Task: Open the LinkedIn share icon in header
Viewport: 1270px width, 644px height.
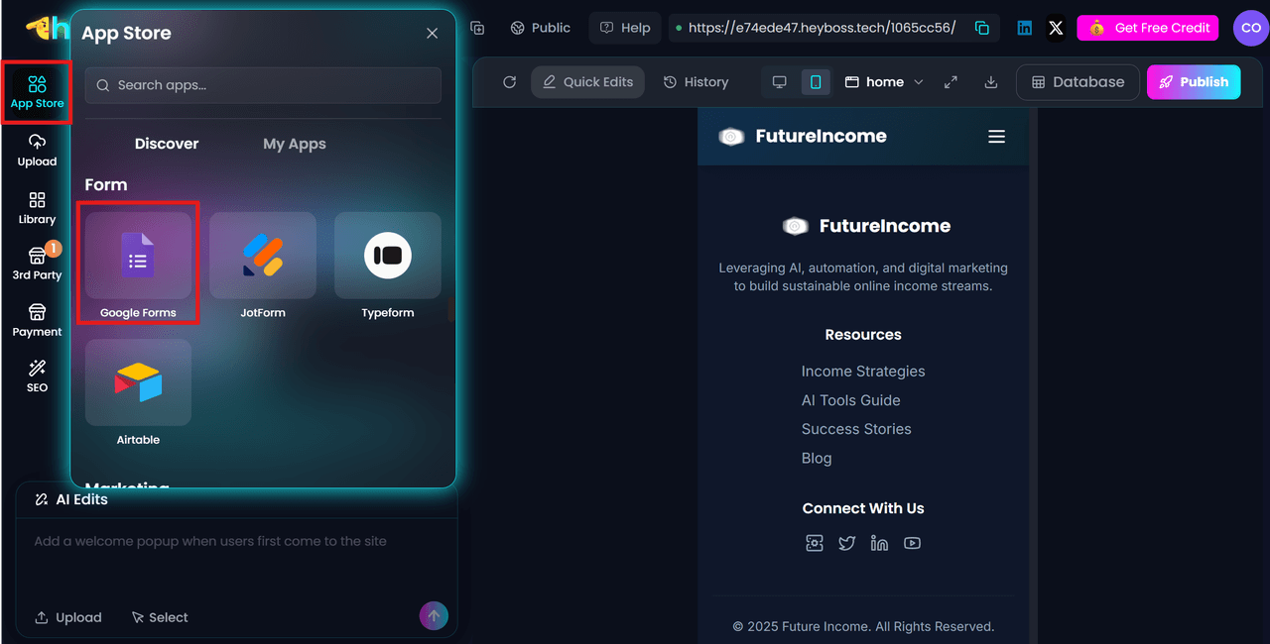Action: pos(1025,28)
